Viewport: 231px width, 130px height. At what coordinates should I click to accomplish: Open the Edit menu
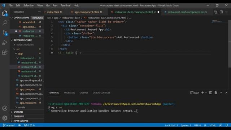point(18,5)
